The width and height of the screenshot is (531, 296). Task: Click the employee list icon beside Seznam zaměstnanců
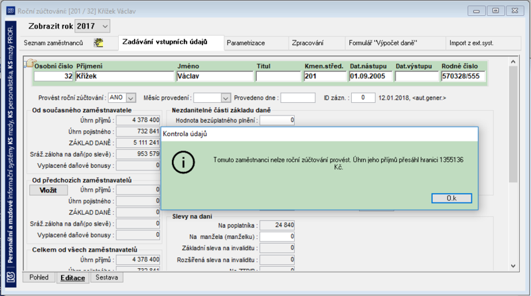pyautogui.click(x=98, y=42)
